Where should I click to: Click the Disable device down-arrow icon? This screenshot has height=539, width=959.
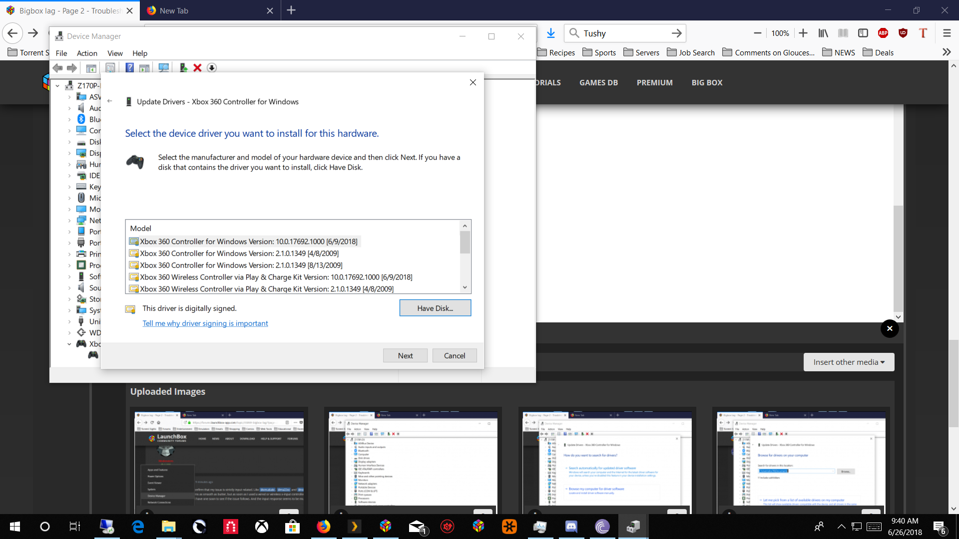pos(212,68)
